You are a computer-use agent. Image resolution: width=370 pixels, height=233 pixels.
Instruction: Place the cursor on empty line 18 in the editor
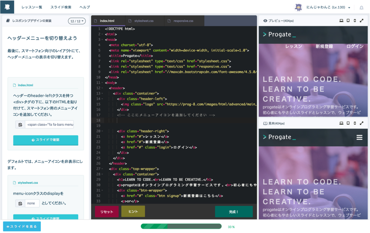pyautogui.click(x=181, y=120)
